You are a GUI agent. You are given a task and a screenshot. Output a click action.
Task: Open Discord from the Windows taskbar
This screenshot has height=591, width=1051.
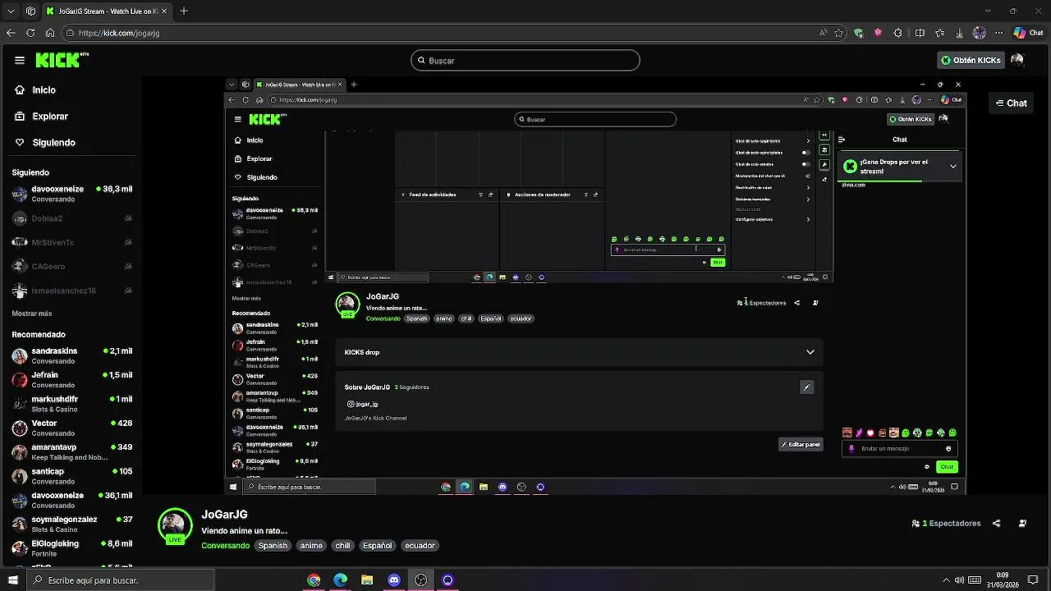point(394,580)
